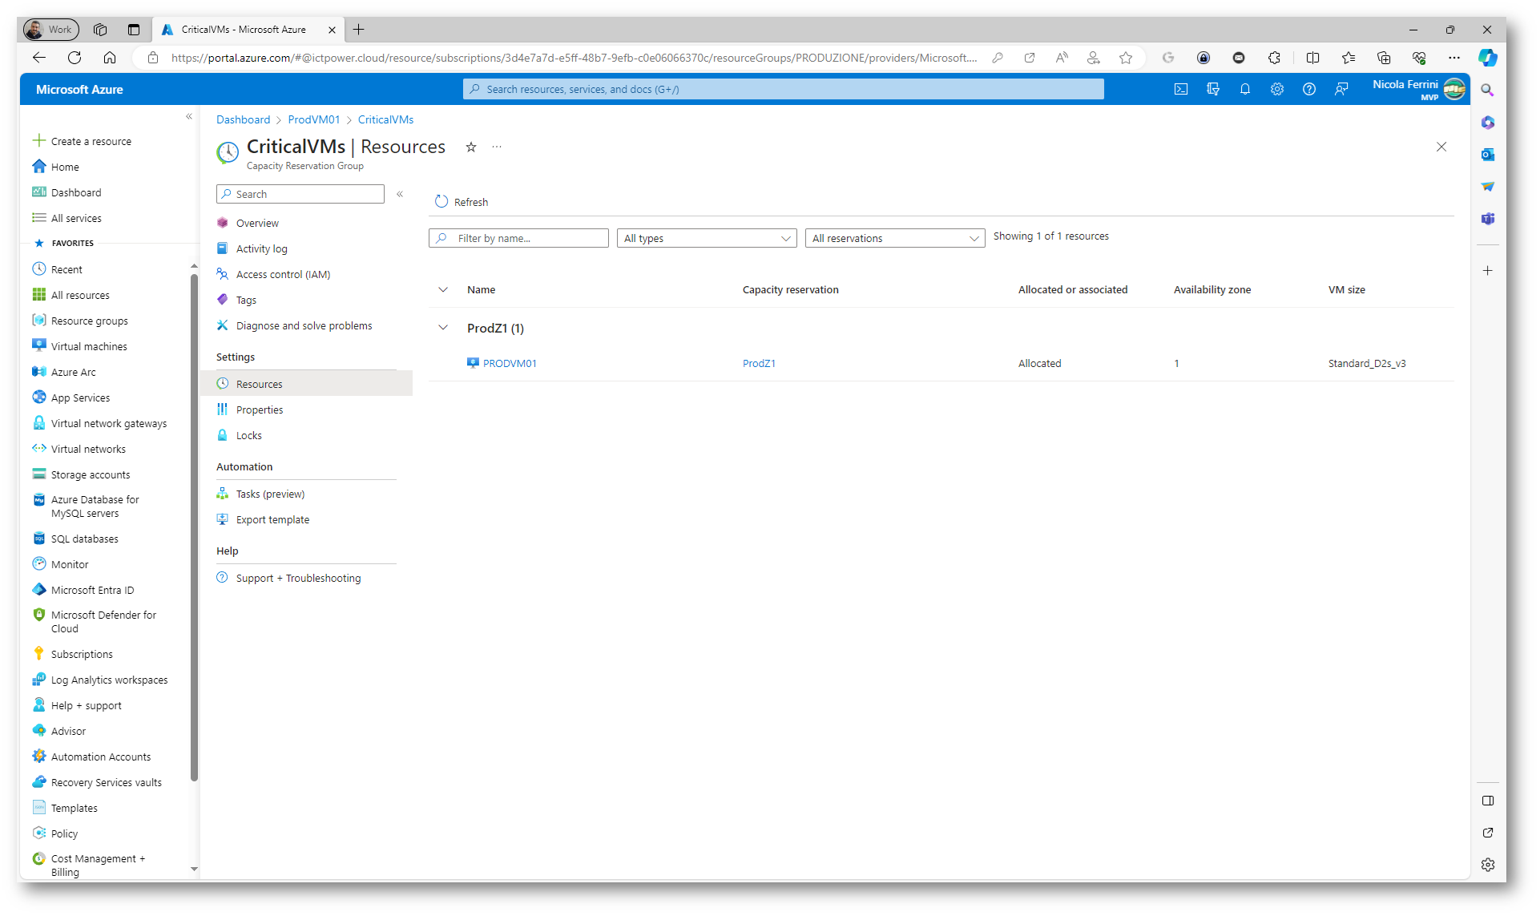The width and height of the screenshot is (1540, 916).
Task: Open Cloud Shell from Azure top bar
Action: (x=1181, y=89)
